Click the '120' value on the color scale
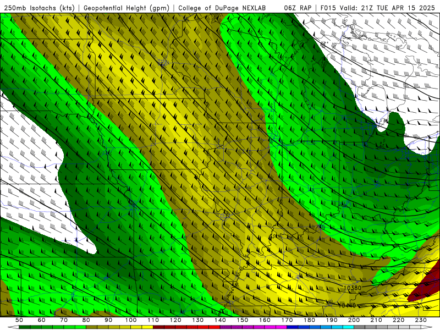Screen dimensions: 440x330 (175, 320)
